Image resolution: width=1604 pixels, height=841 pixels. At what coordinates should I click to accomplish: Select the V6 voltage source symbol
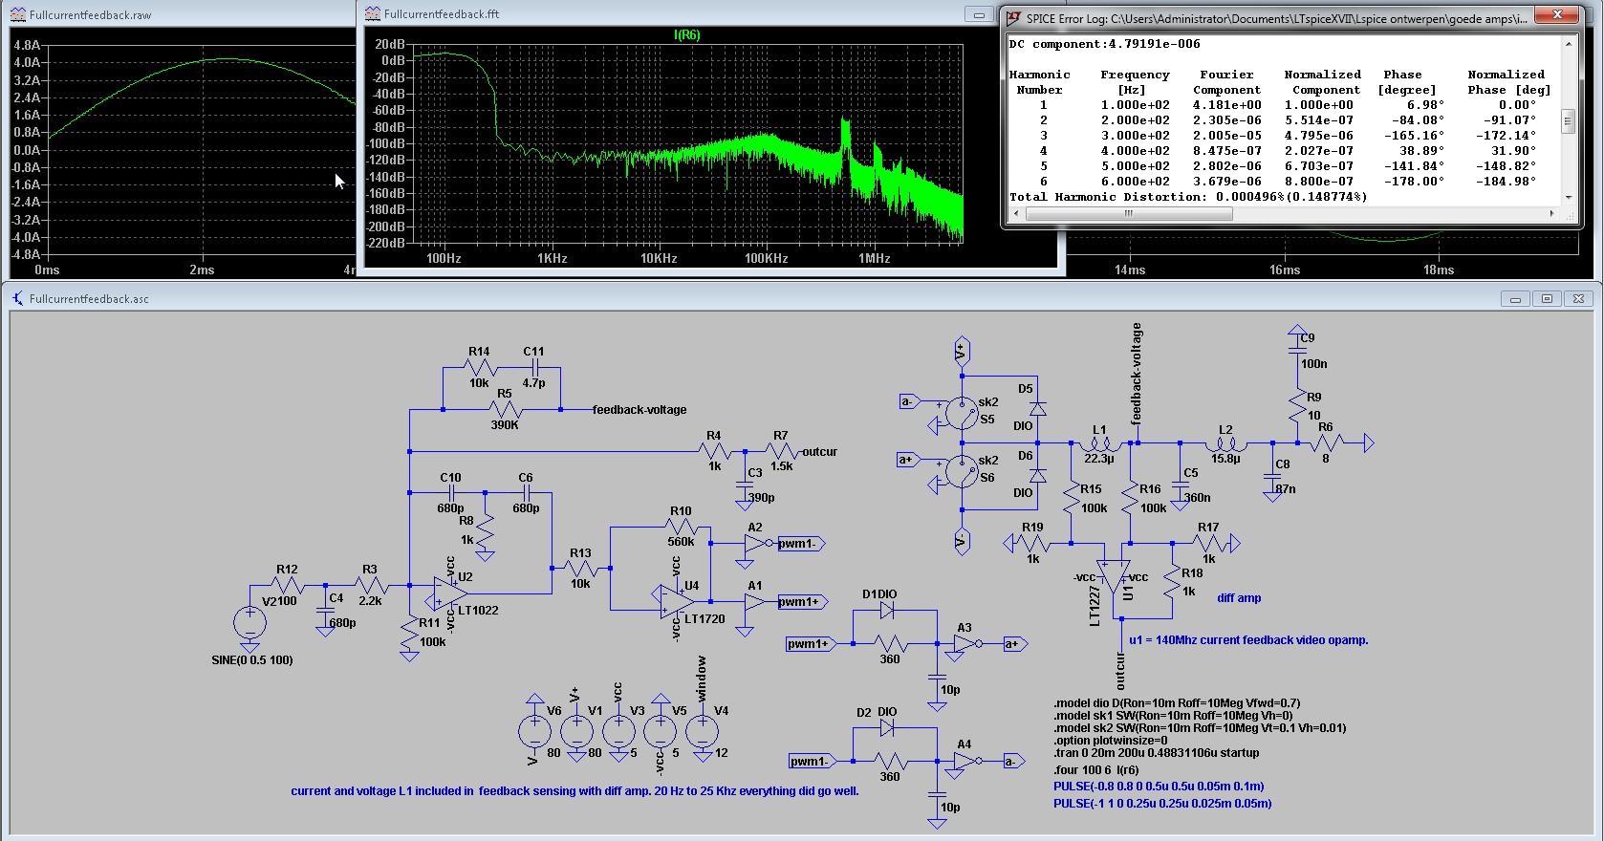(x=534, y=731)
